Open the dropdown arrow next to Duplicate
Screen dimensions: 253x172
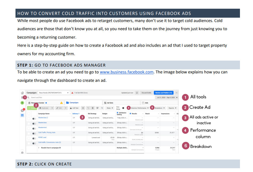click(x=52, y=108)
